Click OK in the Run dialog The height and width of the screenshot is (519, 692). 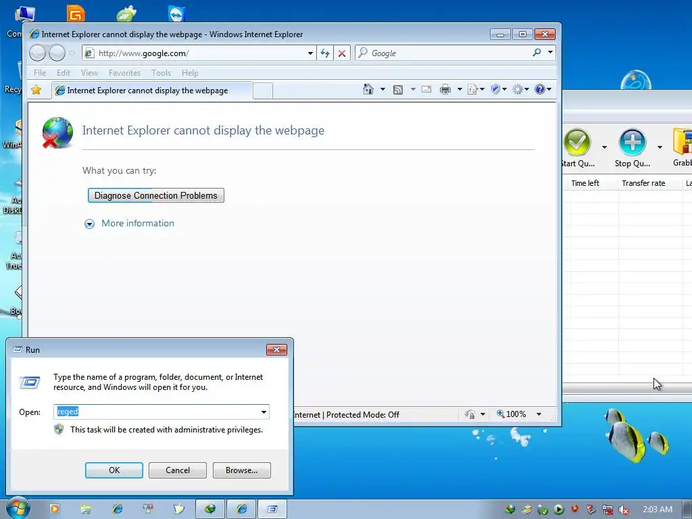(114, 470)
